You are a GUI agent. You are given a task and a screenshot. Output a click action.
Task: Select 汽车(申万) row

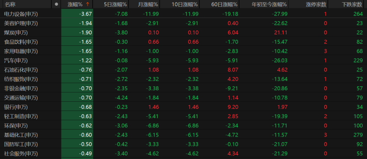[183, 61]
